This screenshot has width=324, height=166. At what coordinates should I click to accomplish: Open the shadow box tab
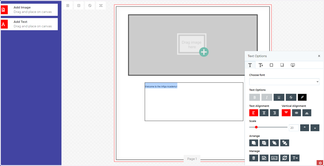coord(282,65)
